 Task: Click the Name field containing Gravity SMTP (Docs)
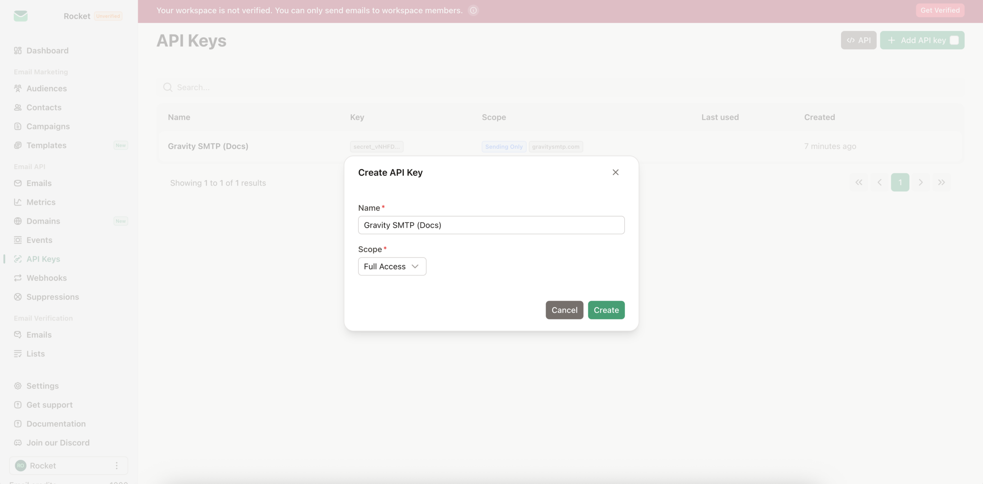491,225
